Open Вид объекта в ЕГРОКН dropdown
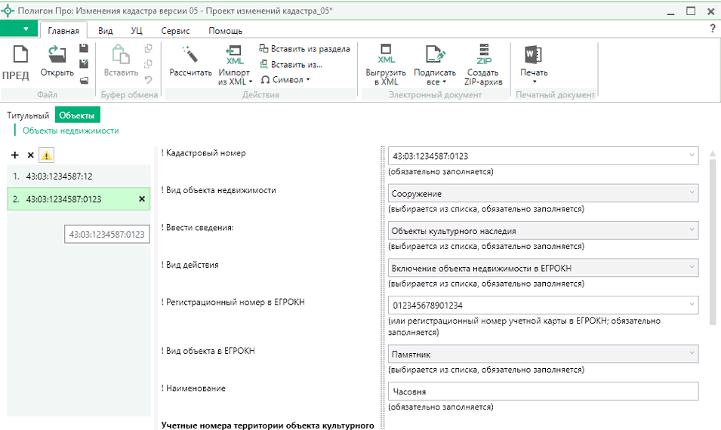The height and width of the screenshot is (430, 721). tap(692, 354)
